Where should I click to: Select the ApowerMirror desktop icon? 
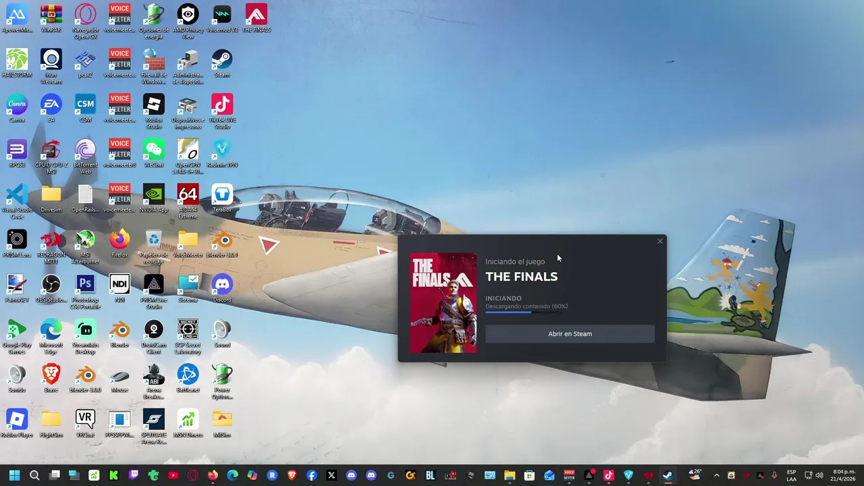(17, 18)
